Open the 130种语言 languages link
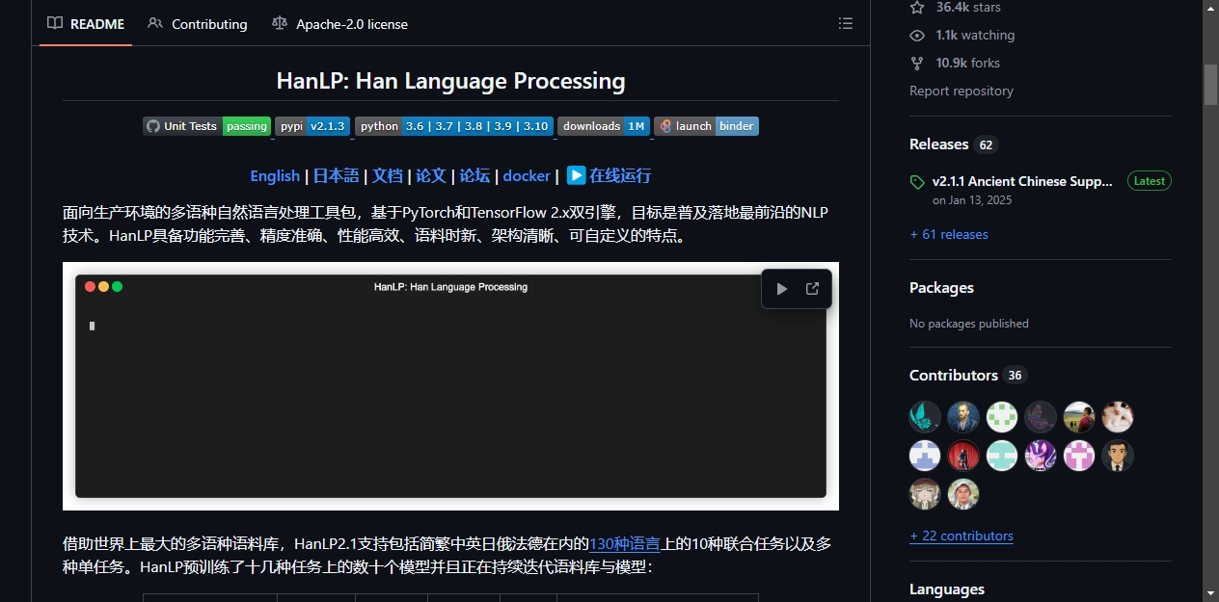Screen dimensions: 1219x602 625,543
